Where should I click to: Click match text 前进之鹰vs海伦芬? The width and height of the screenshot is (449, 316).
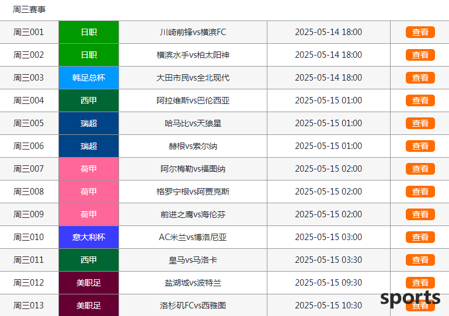(193, 214)
